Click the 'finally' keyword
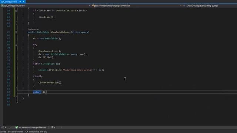 [38, 76]
